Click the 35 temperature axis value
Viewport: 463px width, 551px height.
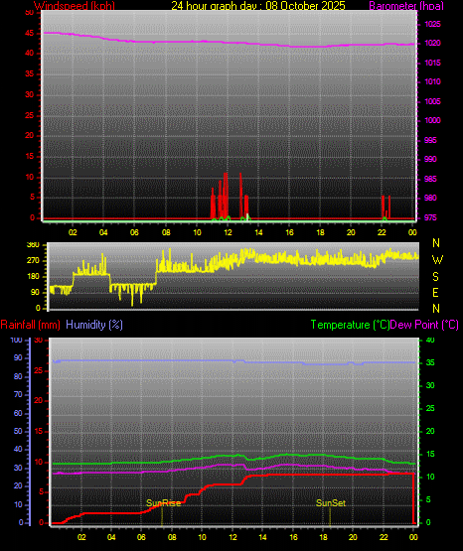tap(430, 362)
